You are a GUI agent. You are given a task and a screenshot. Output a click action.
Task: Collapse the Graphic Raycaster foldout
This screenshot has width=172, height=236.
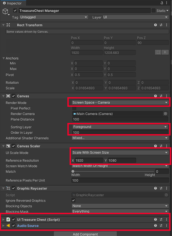(x=3, y=188)
